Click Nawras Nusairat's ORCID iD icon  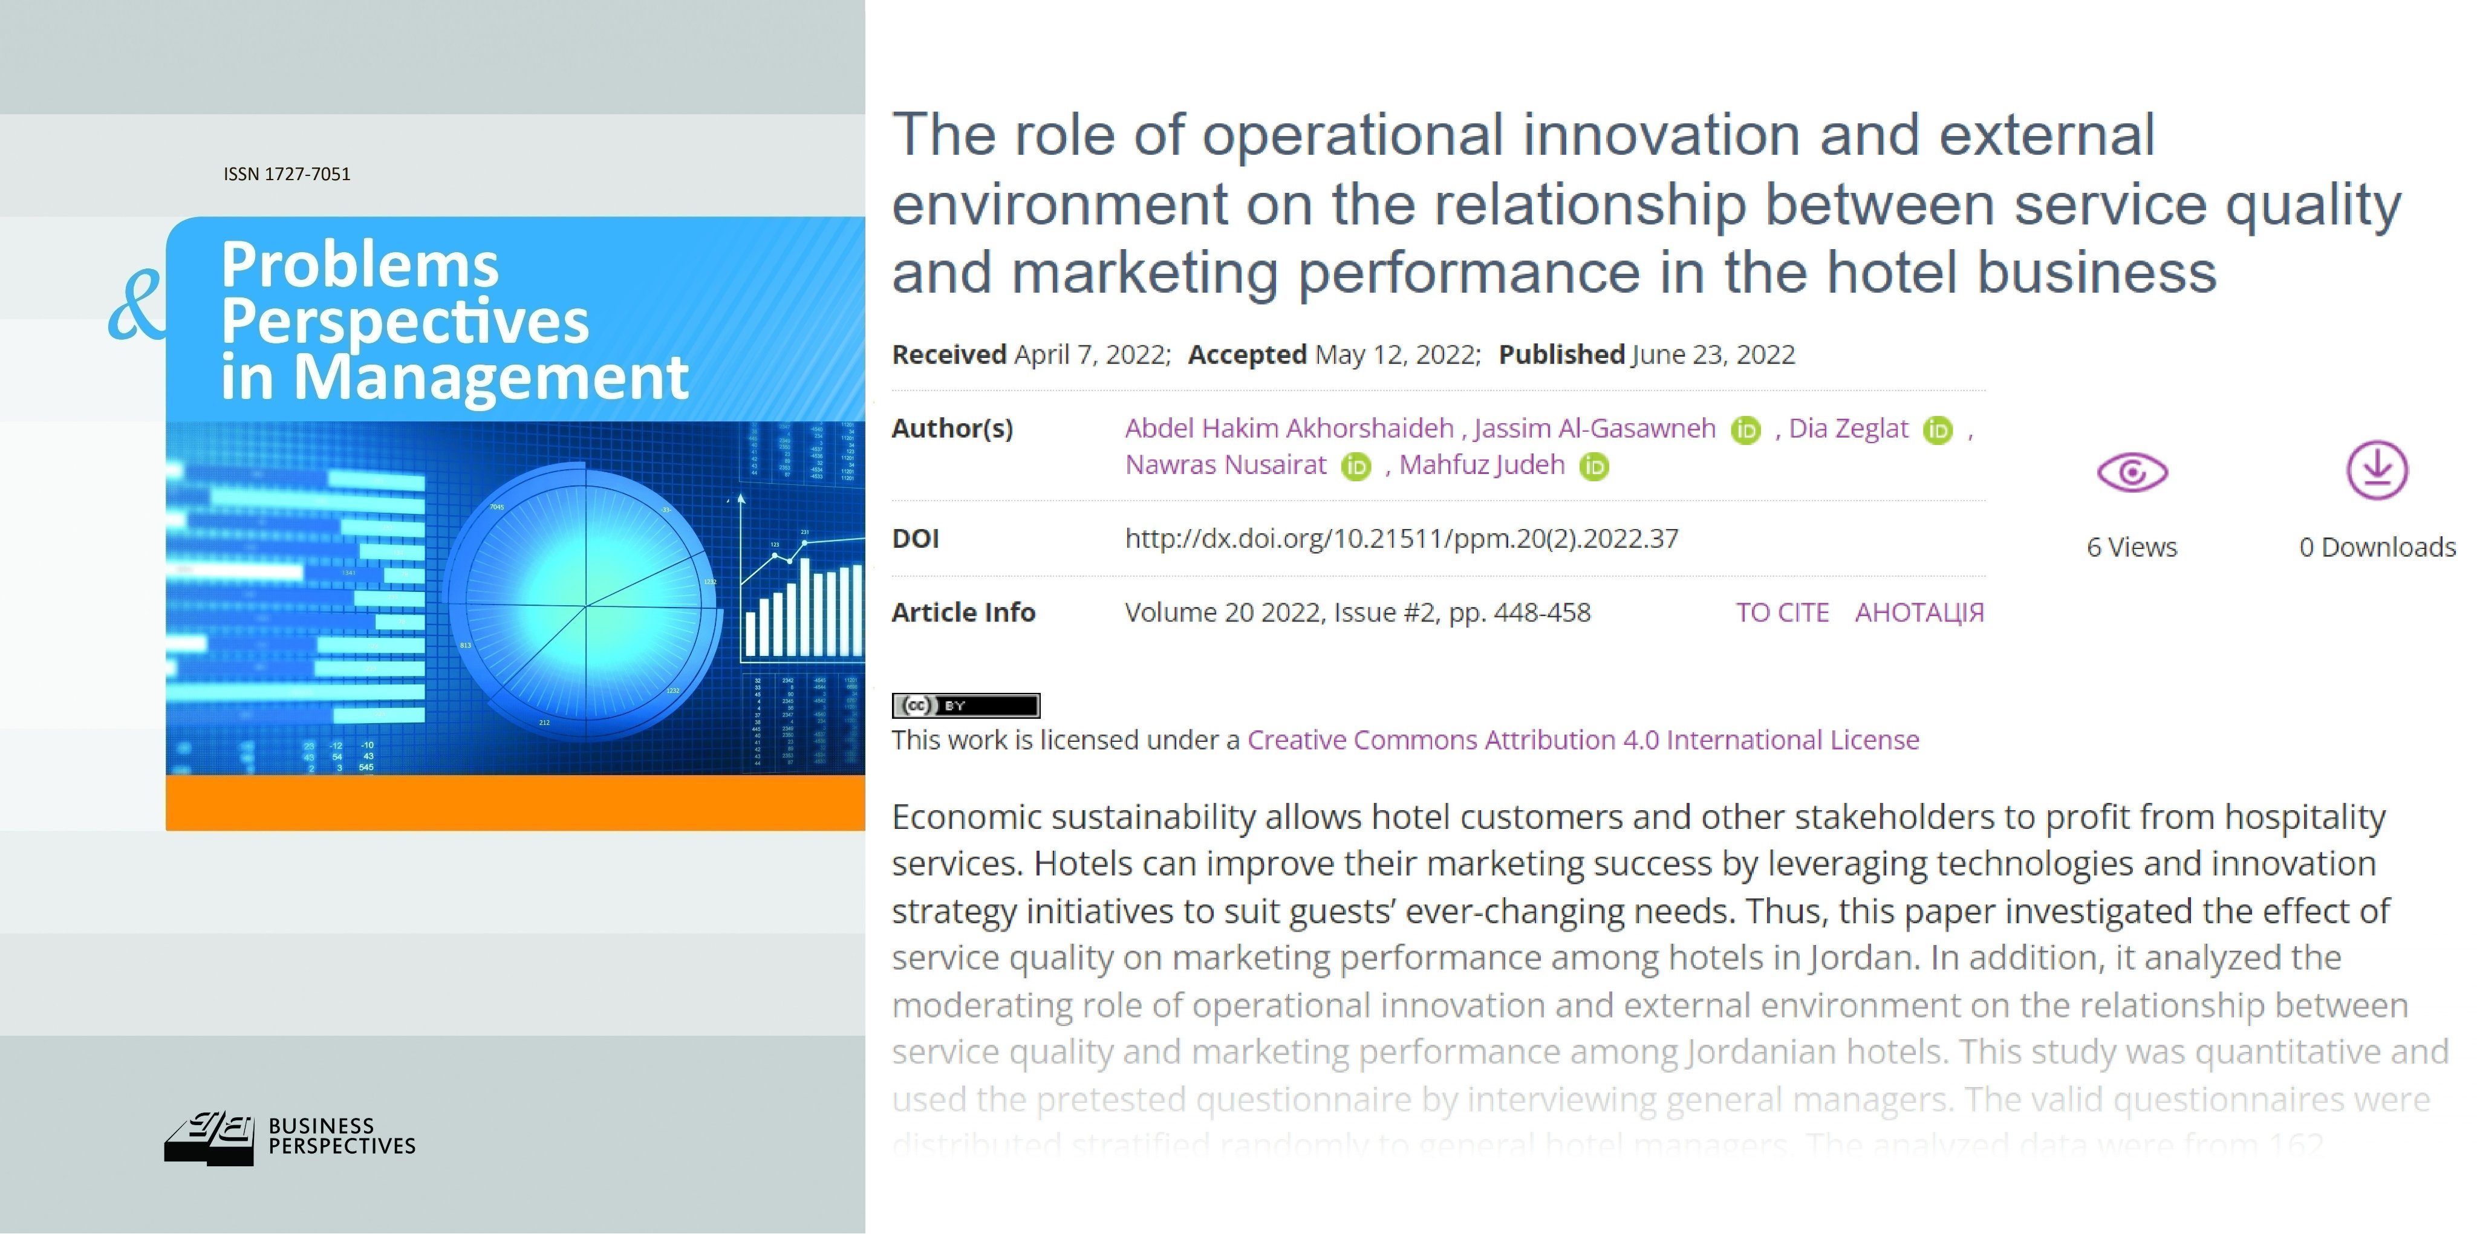pyautogui.click(x=1356, y=466)
